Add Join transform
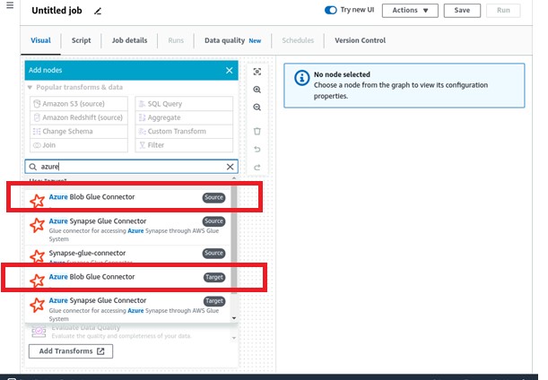 click(79, 145)
